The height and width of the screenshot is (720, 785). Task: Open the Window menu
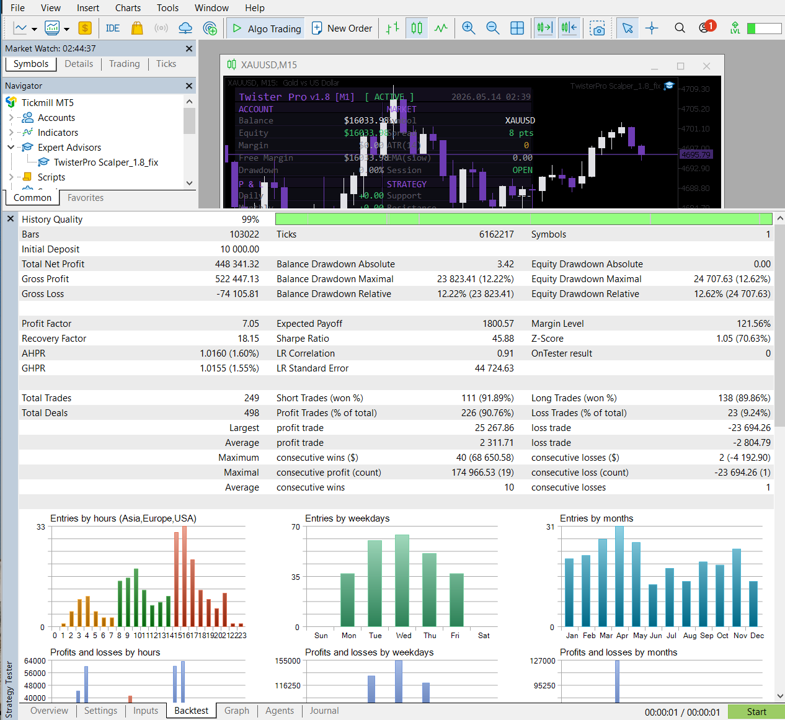[211, 8]
